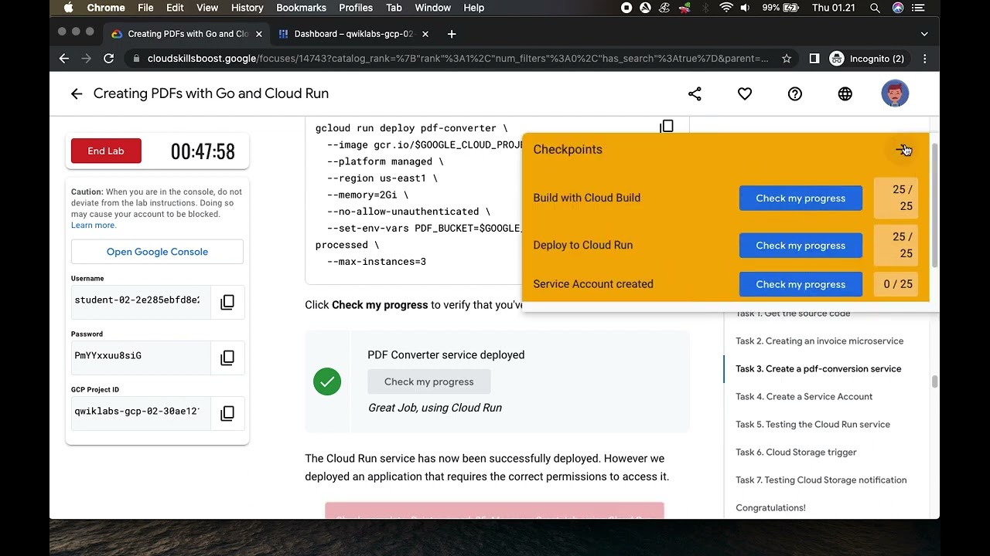Click Chrome forward navigation button
990x556 pixels.
point(87,59)
